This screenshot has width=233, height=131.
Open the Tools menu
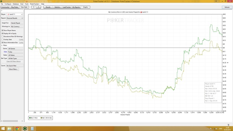27,4
